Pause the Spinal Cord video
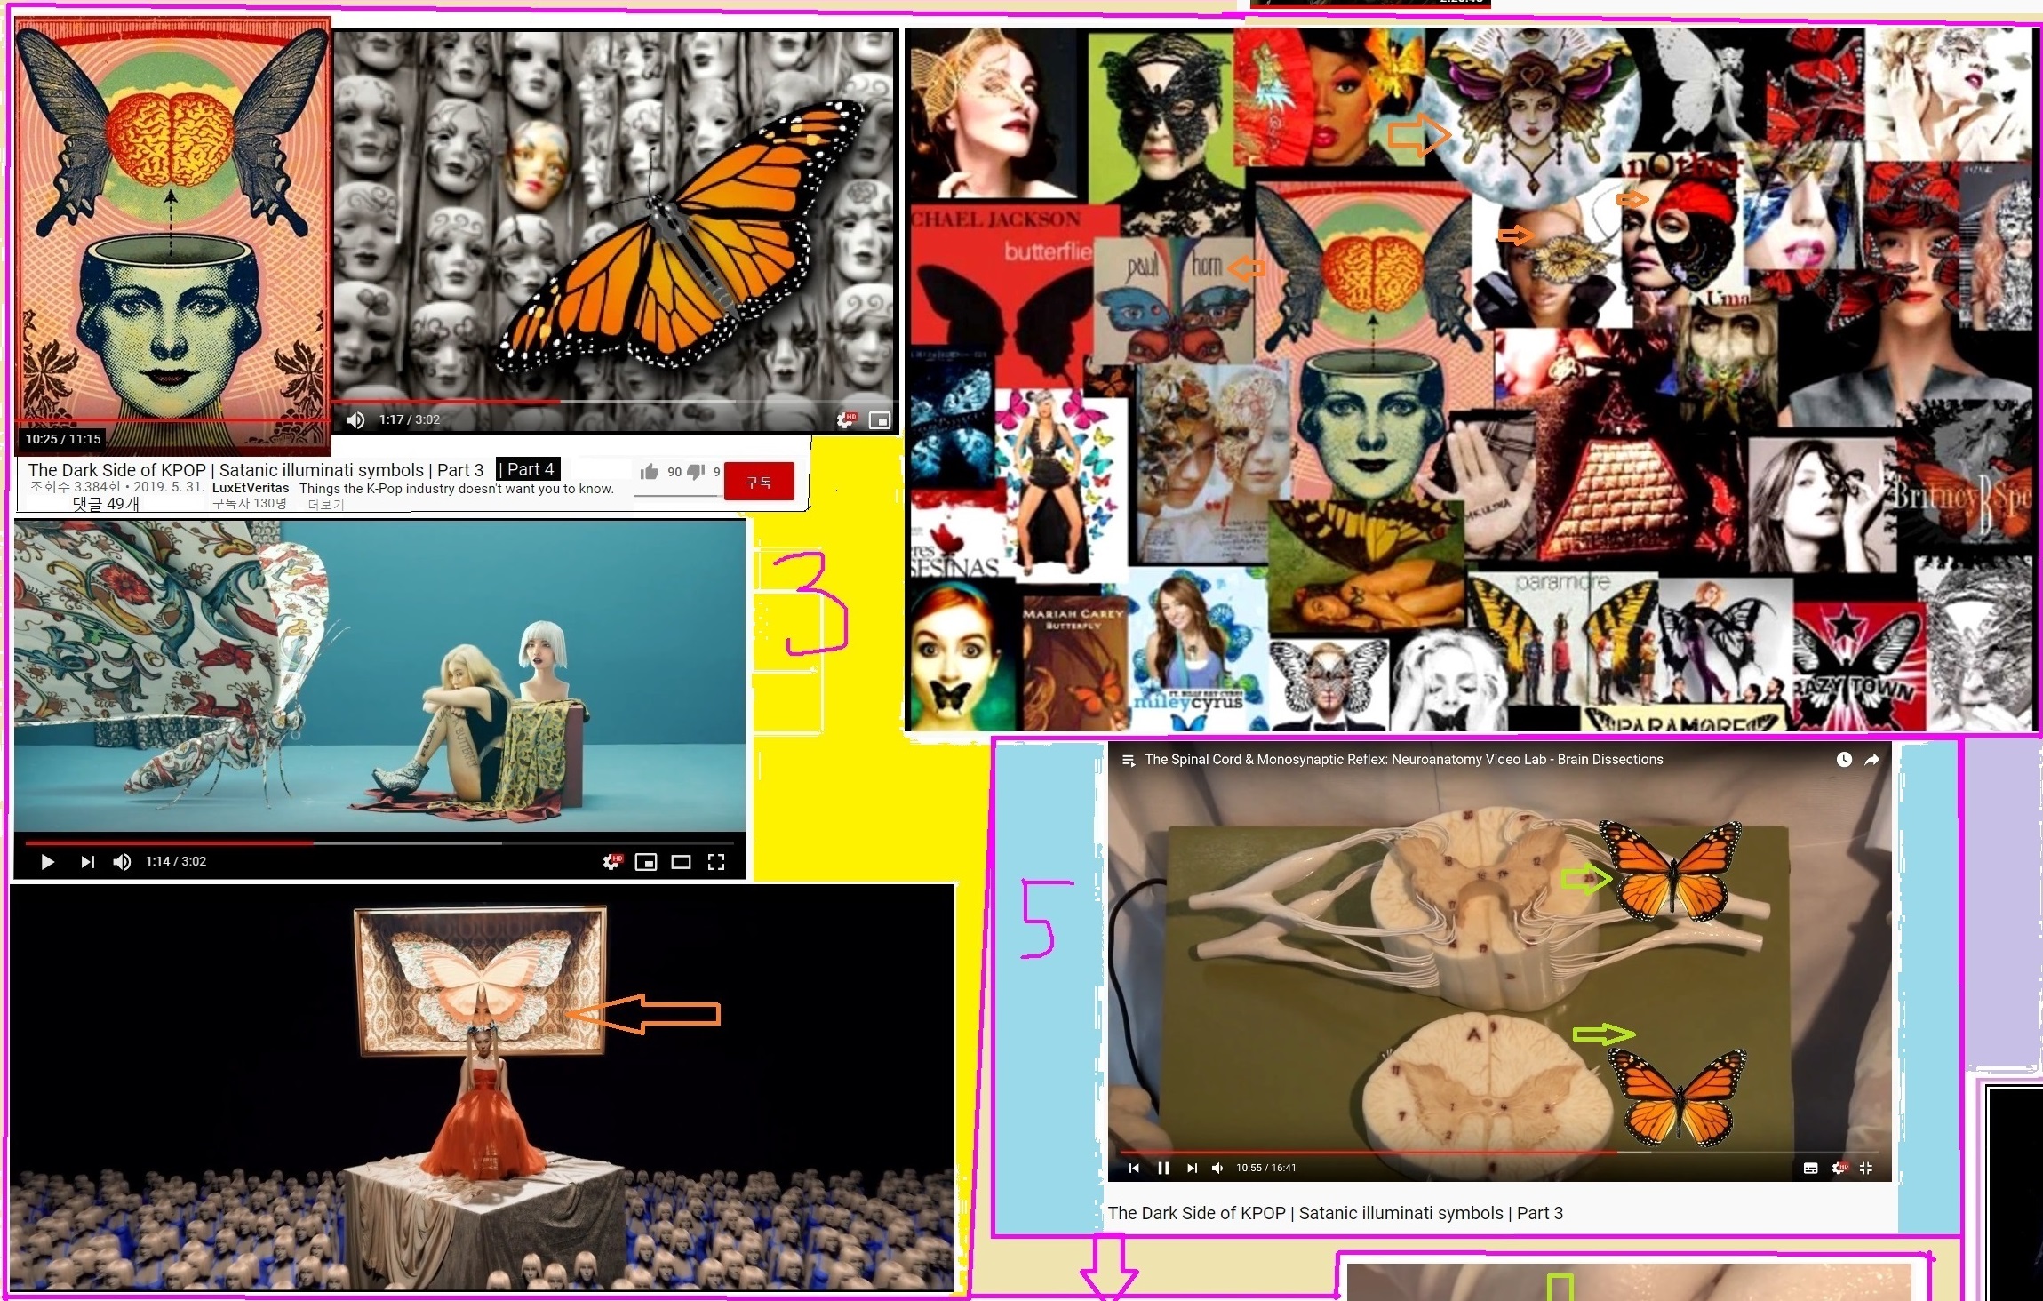This screenshot has height=1301, width=2043. 1163,1168
